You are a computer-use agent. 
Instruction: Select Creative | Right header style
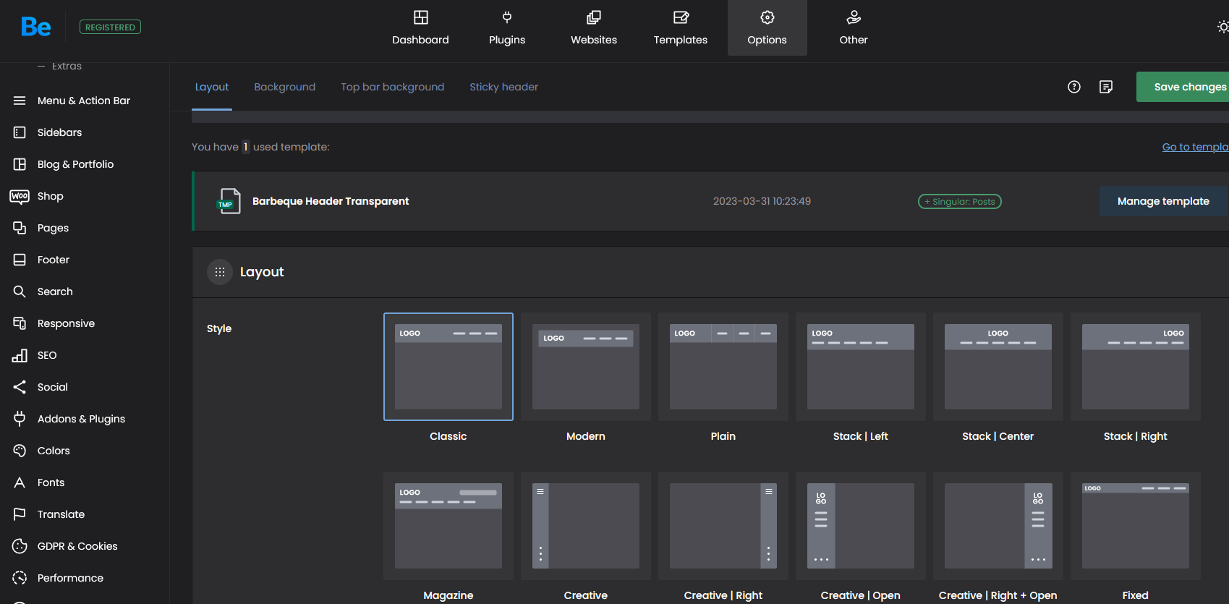tap(723, 526)
